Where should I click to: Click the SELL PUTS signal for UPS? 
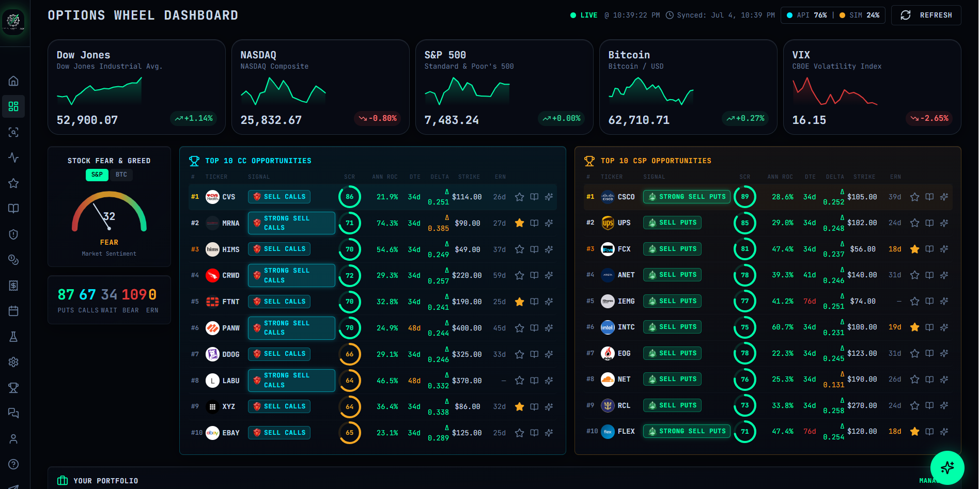pos(672,223)
